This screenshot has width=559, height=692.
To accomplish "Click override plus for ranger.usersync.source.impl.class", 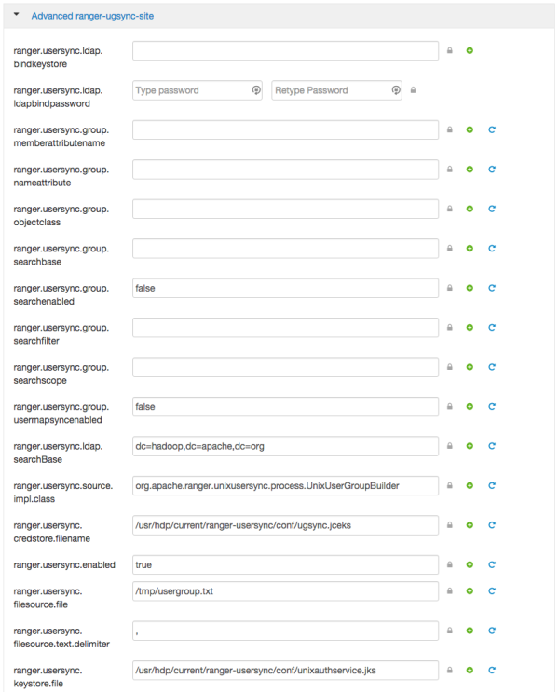I will point(470,485).
